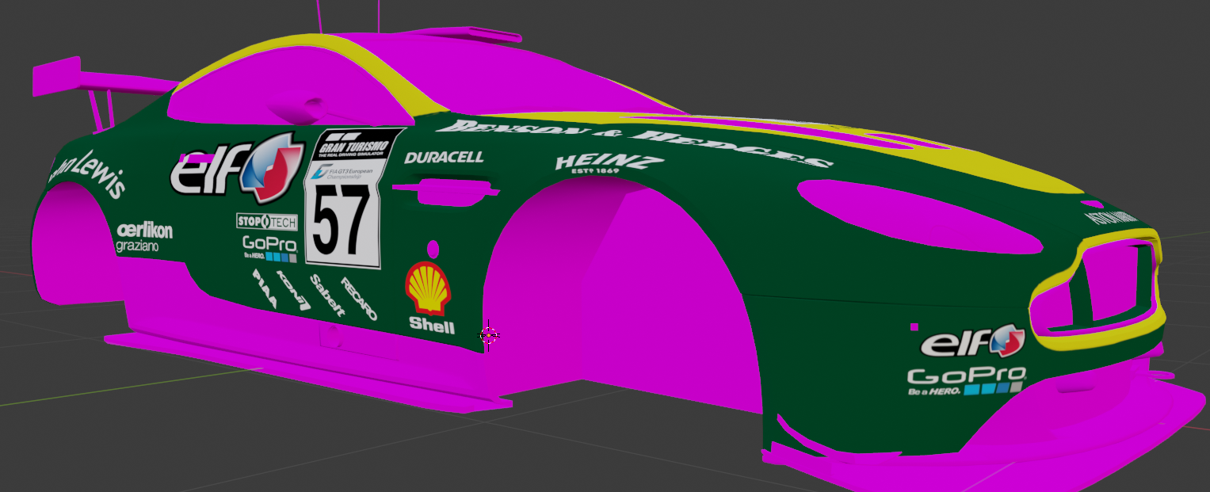The height and width of the screenshot is (492, 1210).
Task: Click the STOPTECH decal
Action: click(x=267, y=221)
